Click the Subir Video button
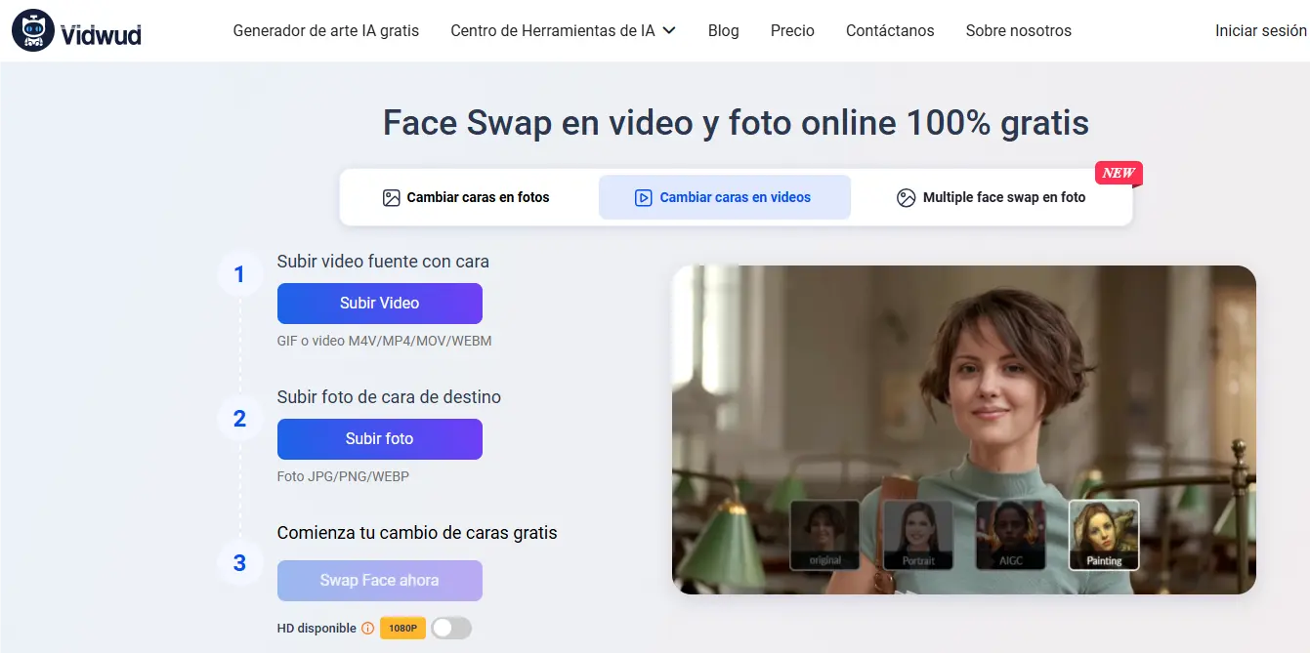1310x653 pixels. pos(379,303)
